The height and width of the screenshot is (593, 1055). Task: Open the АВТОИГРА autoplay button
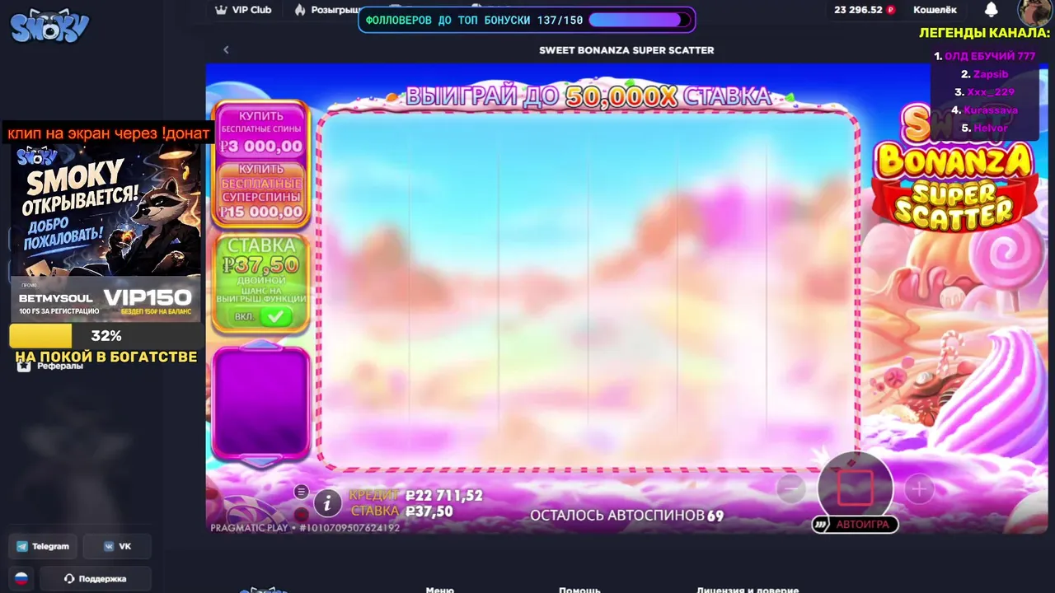(x=855, y=525)
